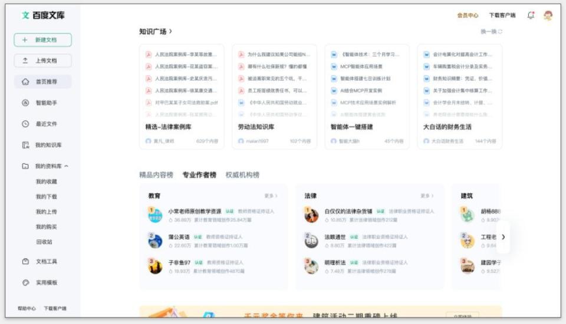Click 更多 in the 法律 panel
566x324 pixels.
(x=427, y=196)
